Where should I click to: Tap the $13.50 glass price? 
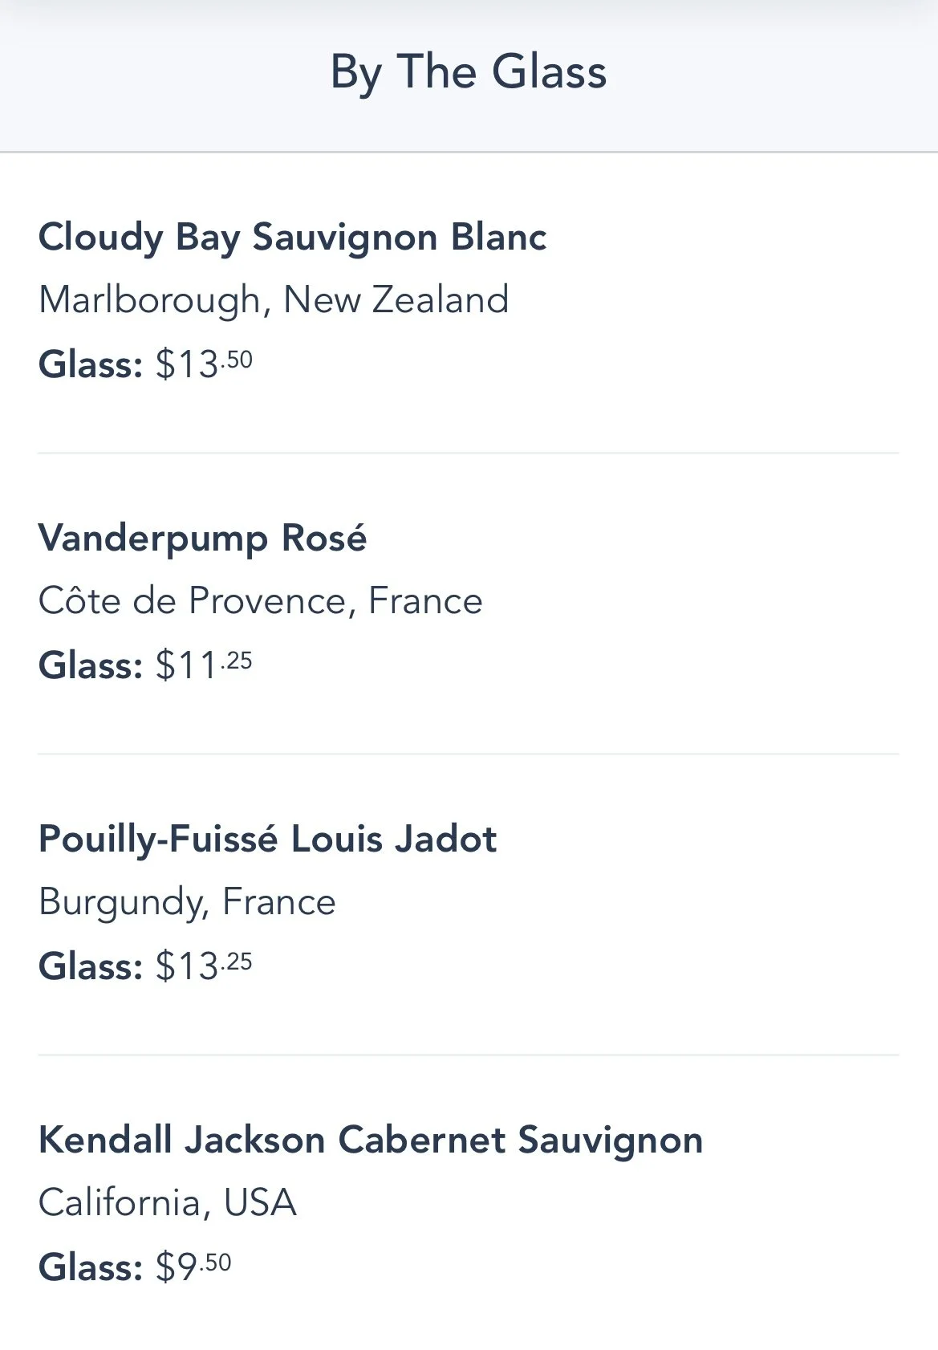click(204, 364)
